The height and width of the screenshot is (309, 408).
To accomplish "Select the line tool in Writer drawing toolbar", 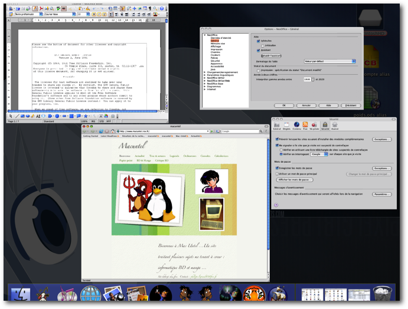I will pos(17,116).
